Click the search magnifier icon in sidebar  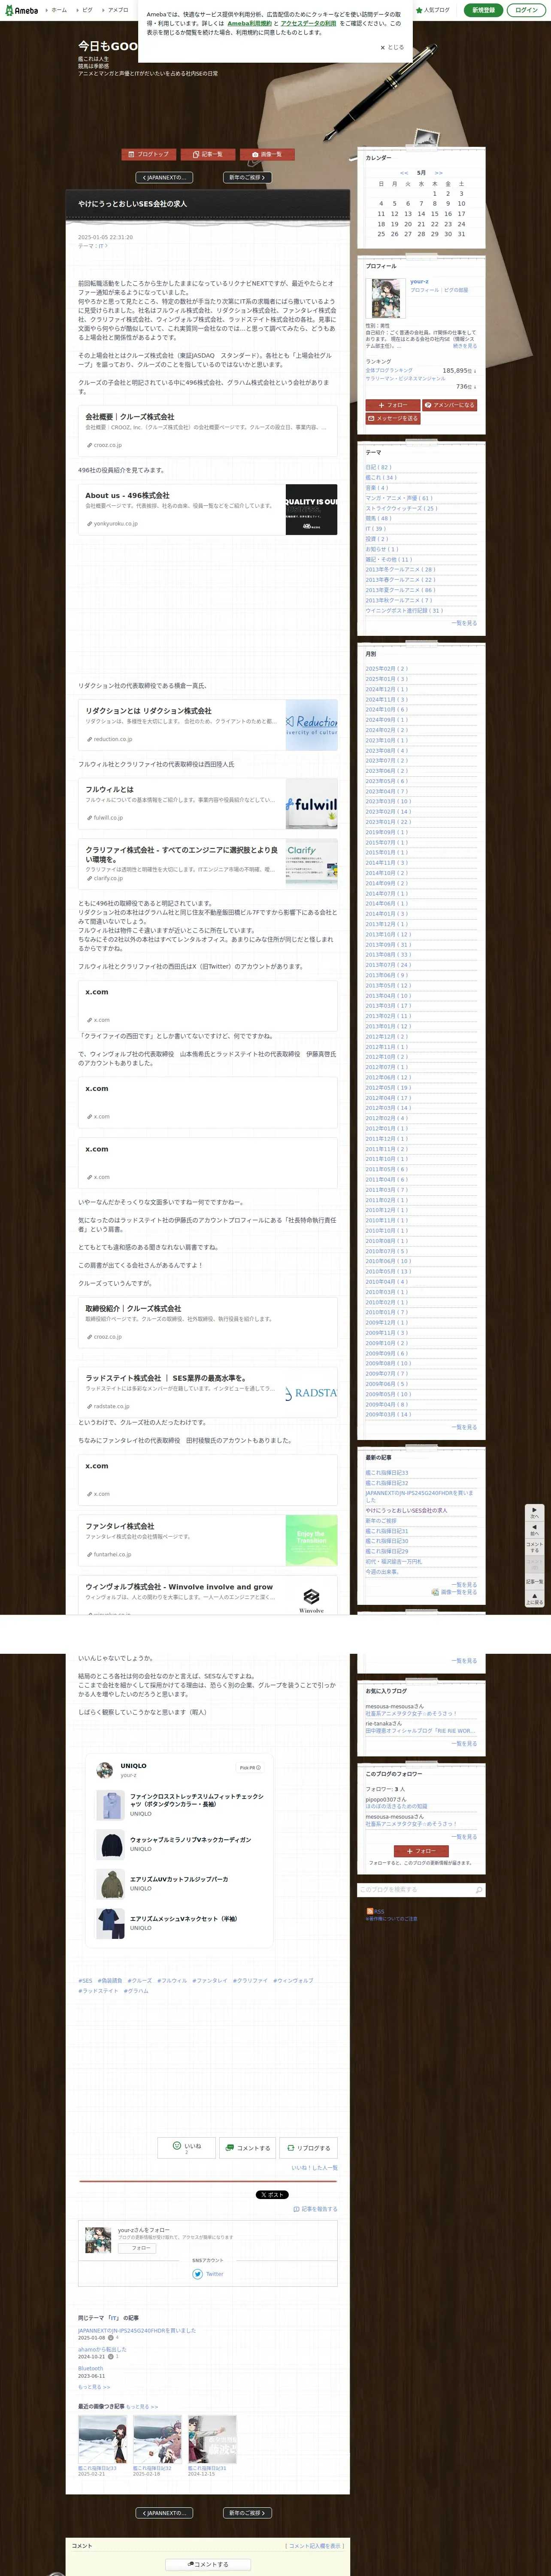(x=478, y=1889)
